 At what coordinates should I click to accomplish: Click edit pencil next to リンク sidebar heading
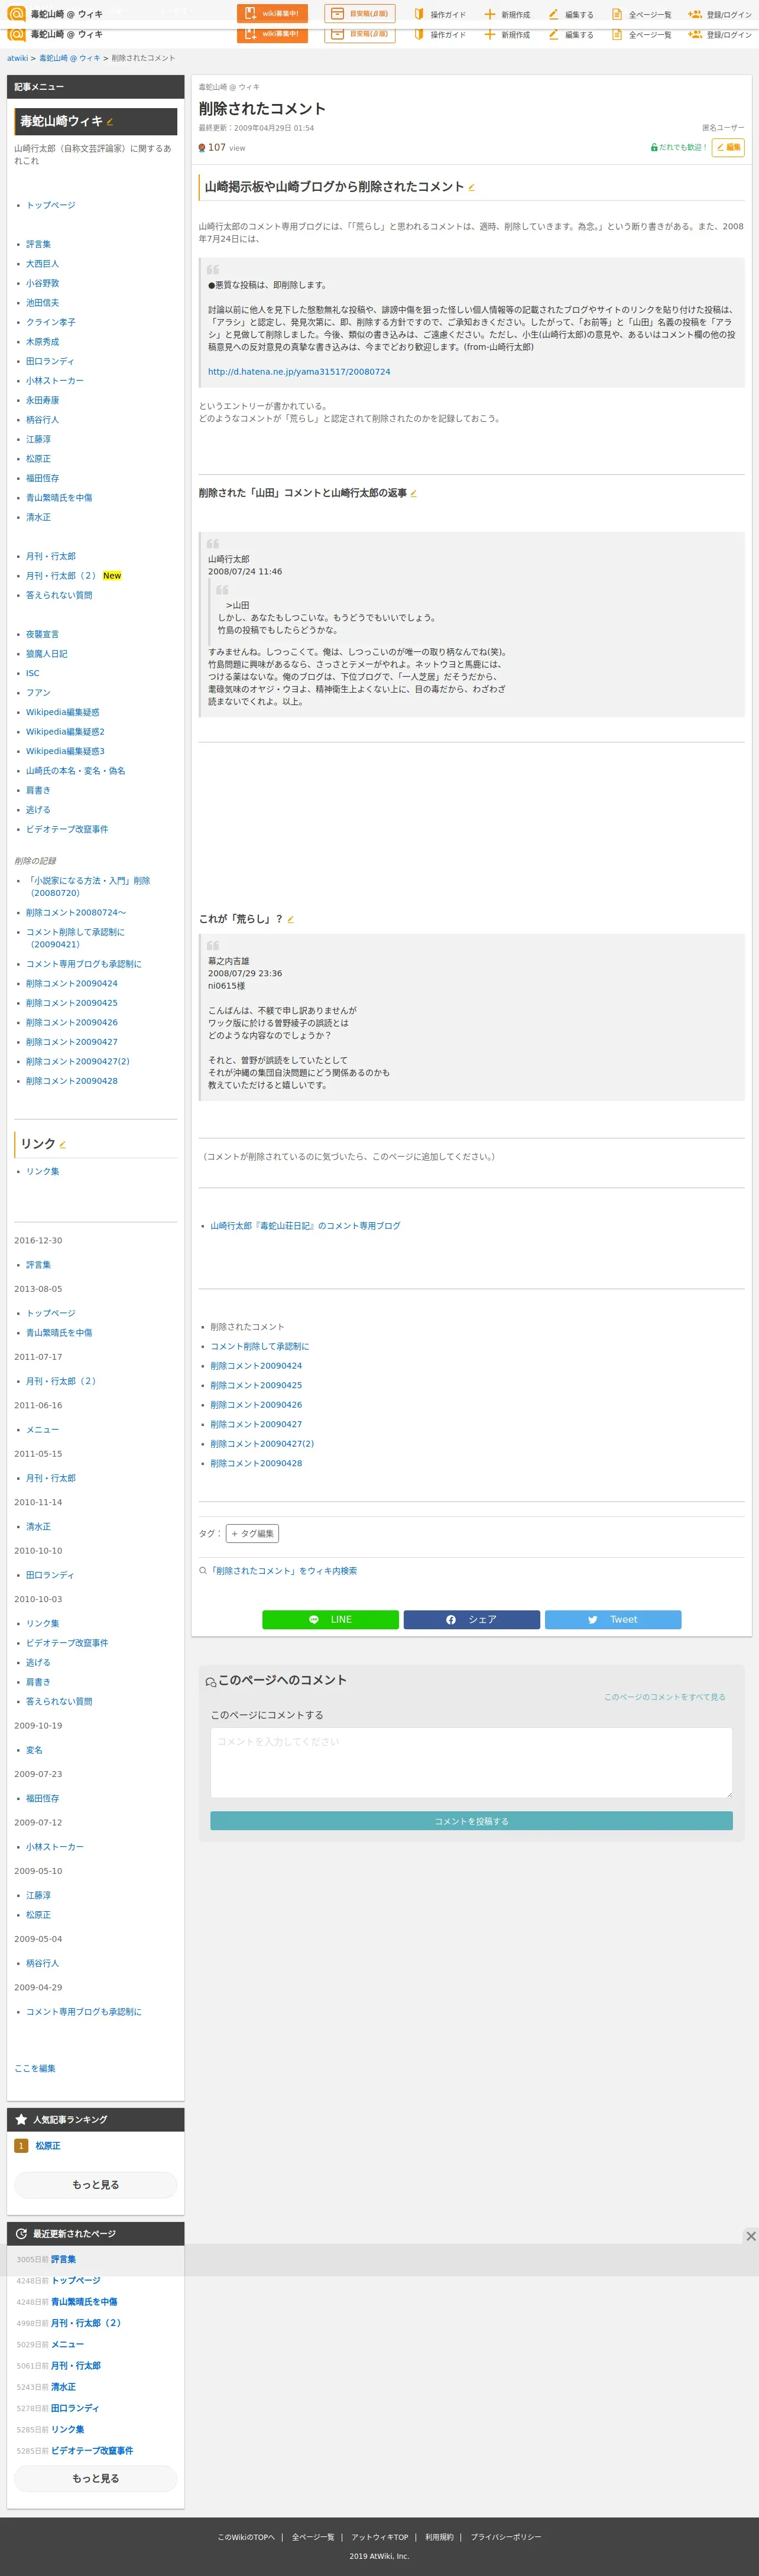pos(63,1145)
